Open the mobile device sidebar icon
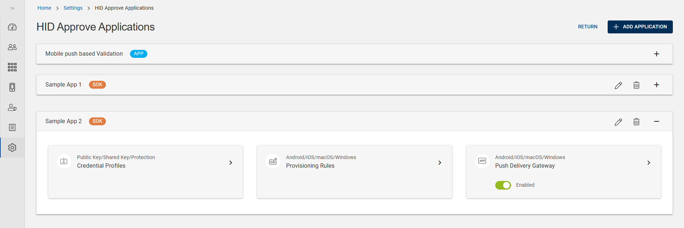This screenshot has width=684, height=228. pos(12,87)
